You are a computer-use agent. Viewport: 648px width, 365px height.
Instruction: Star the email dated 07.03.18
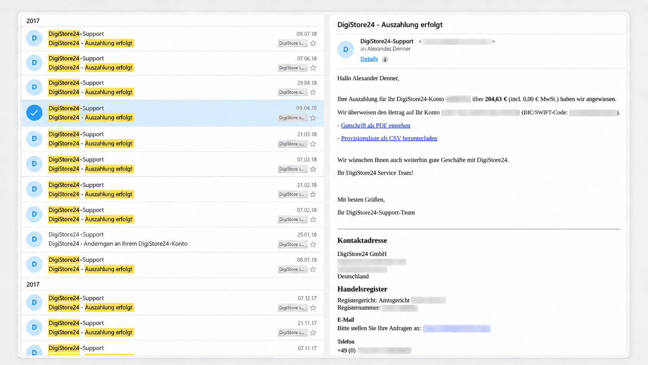point(313,169)
